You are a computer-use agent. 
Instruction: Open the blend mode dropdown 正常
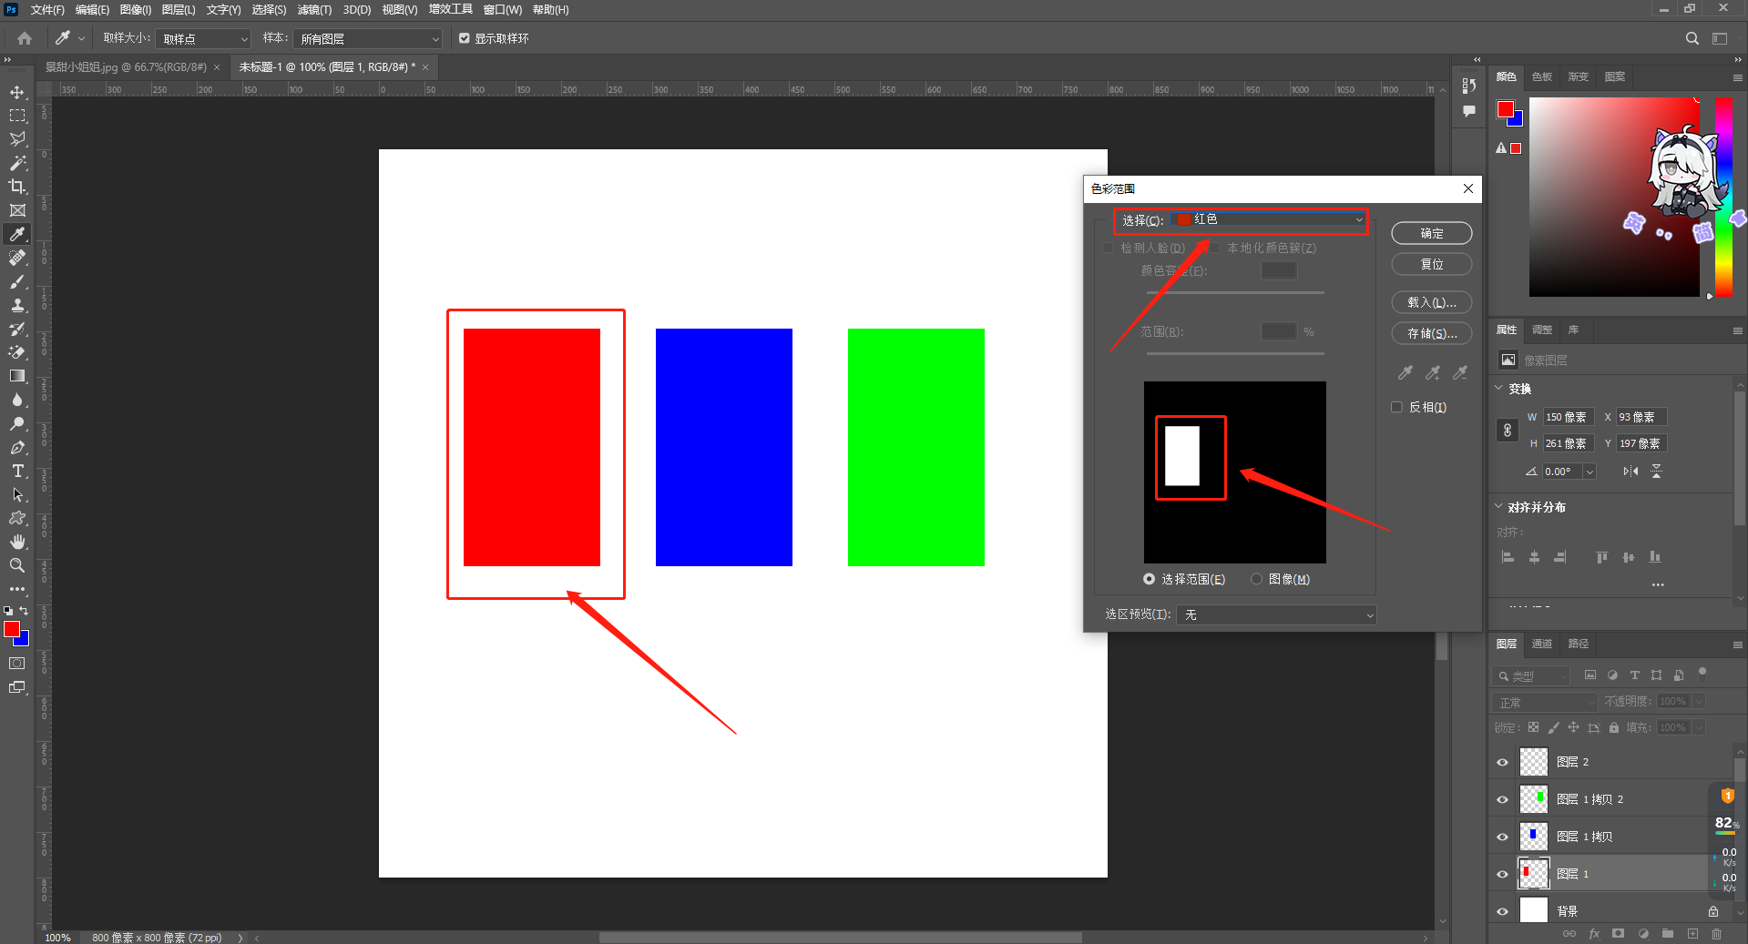tap(1546, 703)
